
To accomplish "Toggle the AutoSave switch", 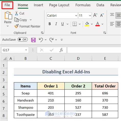I will click(23, 40).
